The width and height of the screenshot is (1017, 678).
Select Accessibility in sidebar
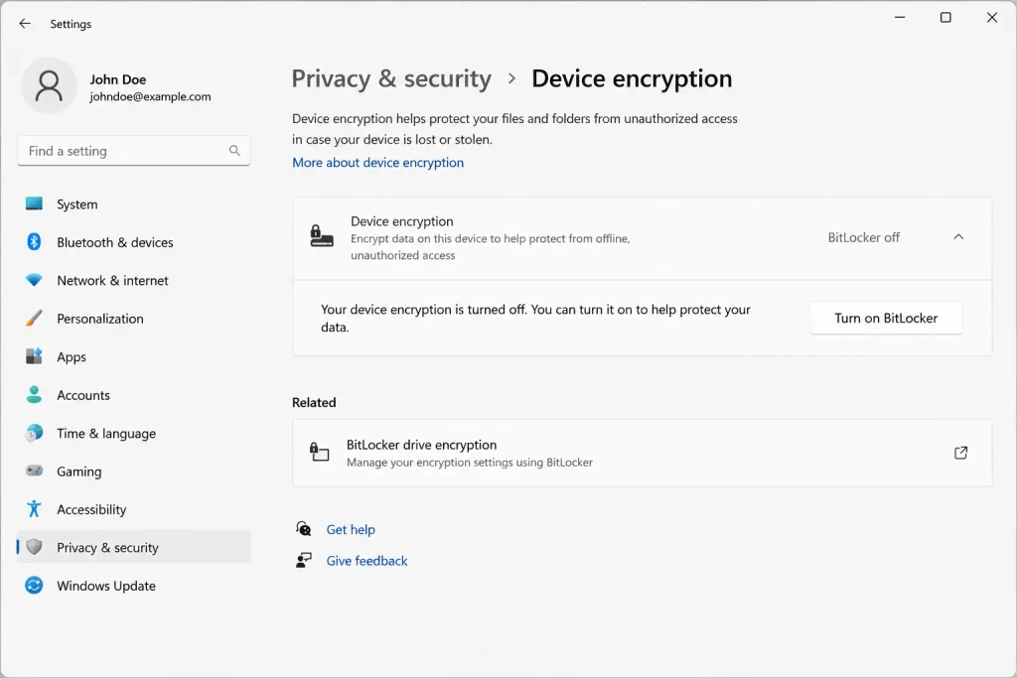tap(134, 509)
